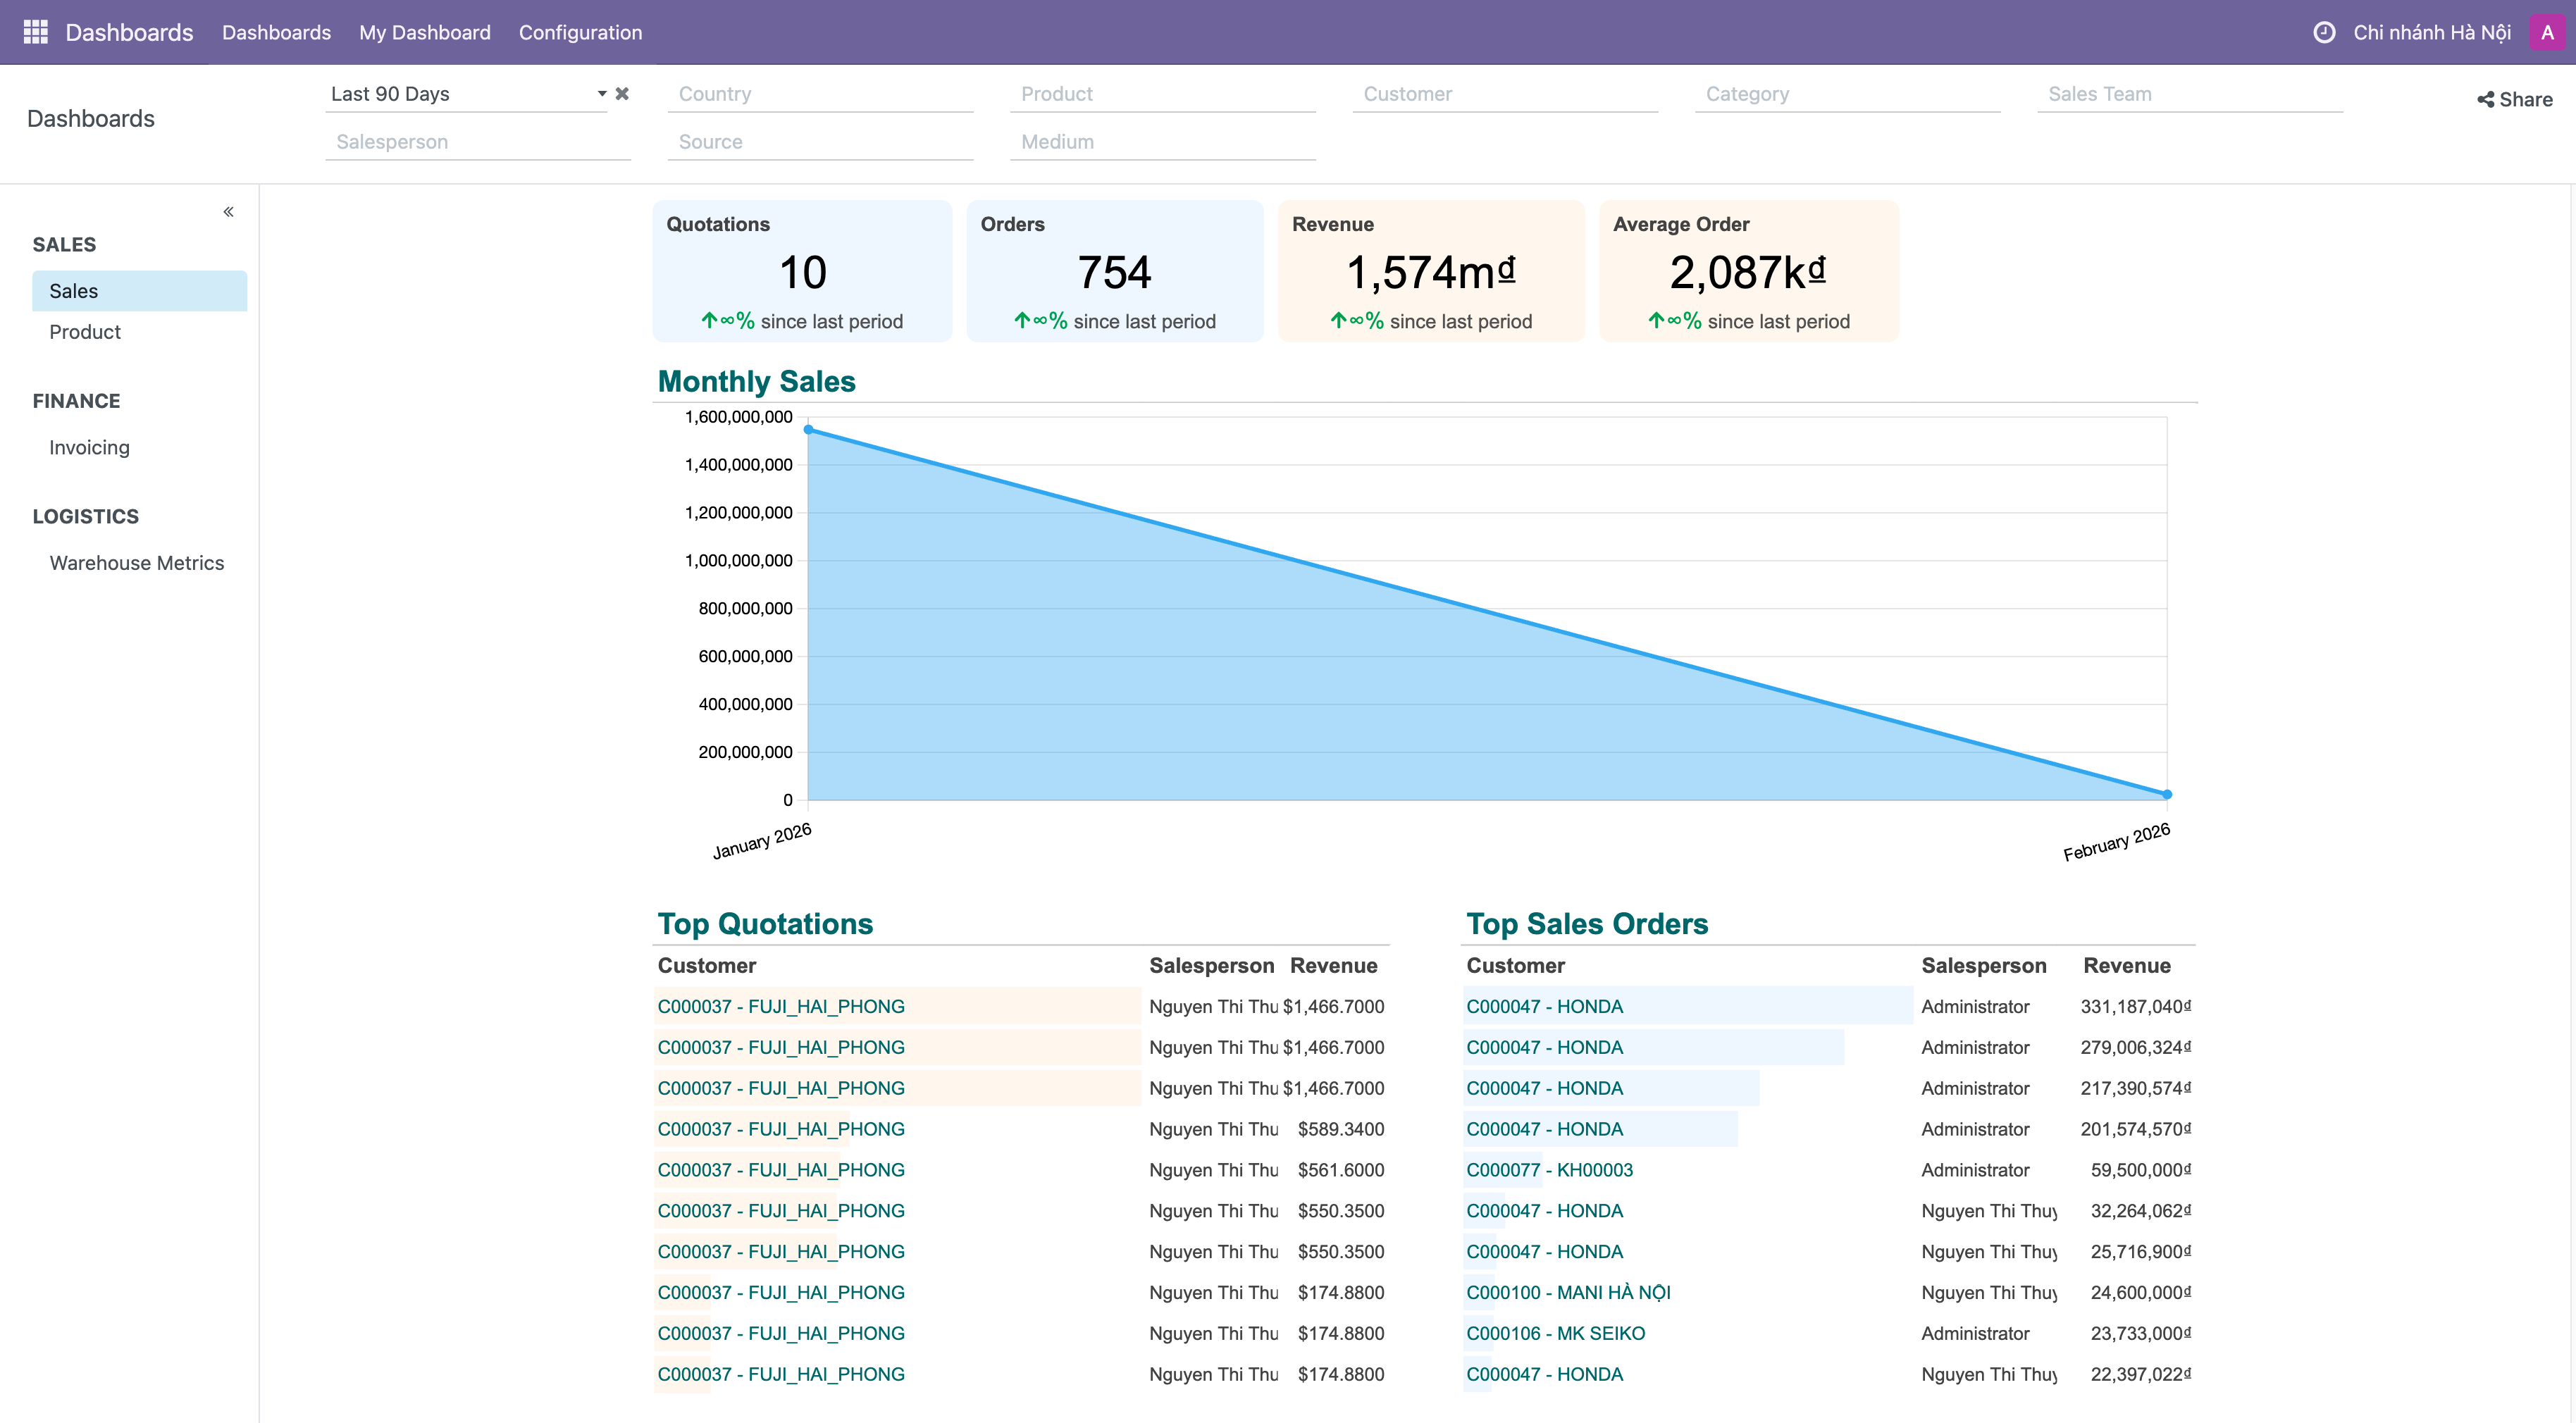
Task: Click the Revenue KPI card
Action: 1430,271
